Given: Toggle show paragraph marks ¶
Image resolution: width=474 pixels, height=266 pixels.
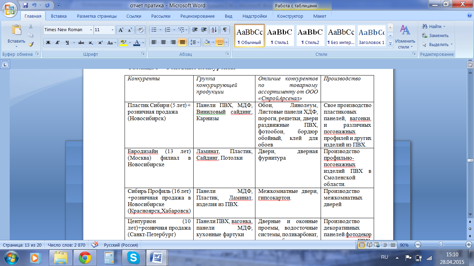Looking at the screenshot, I should (x=225, y=30).
